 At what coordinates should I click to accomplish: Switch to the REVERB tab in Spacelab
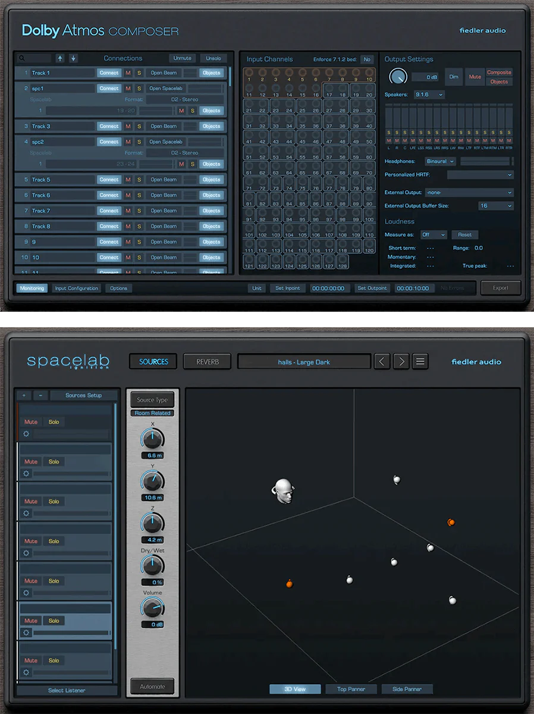(x=207, y=361)
